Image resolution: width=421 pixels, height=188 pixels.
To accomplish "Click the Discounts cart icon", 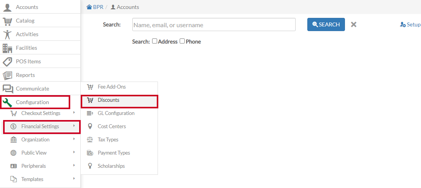I will coord(90,100).
